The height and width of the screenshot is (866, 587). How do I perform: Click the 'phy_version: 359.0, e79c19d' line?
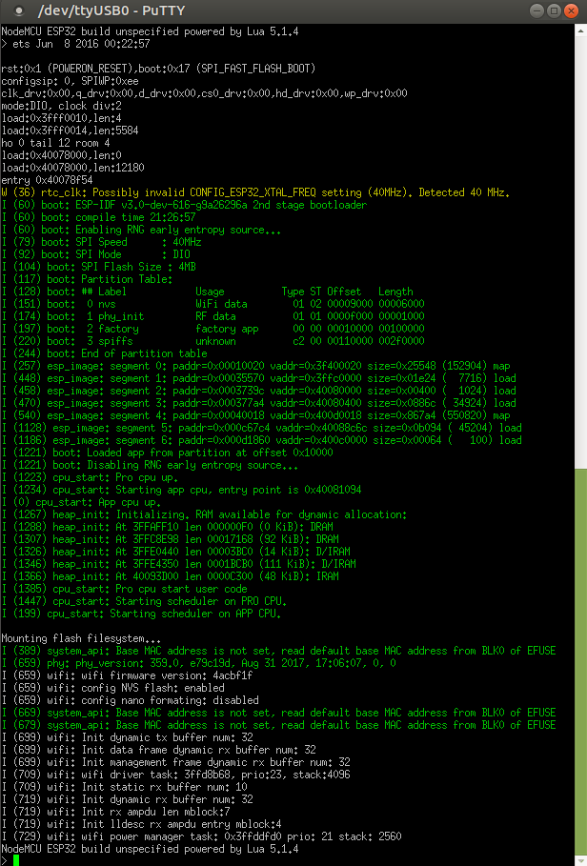199,663
